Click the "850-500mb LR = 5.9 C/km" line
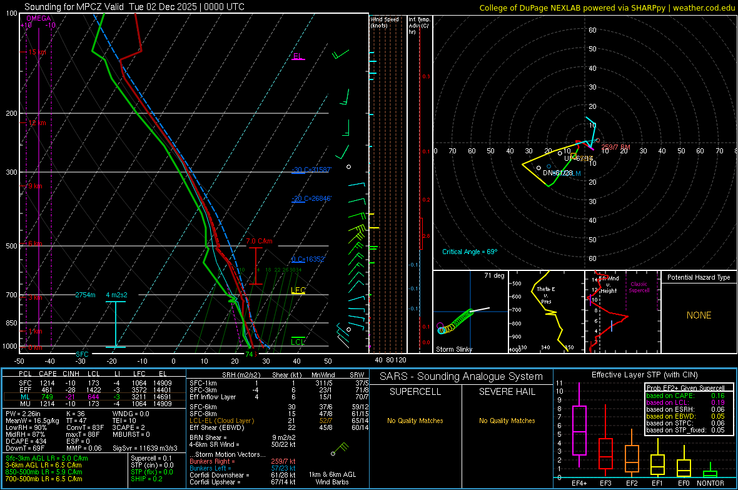Screen dimensions: 738x490 [x=44, y=472]
